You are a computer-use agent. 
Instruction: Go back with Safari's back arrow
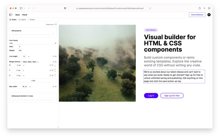(x=29, y=8)
